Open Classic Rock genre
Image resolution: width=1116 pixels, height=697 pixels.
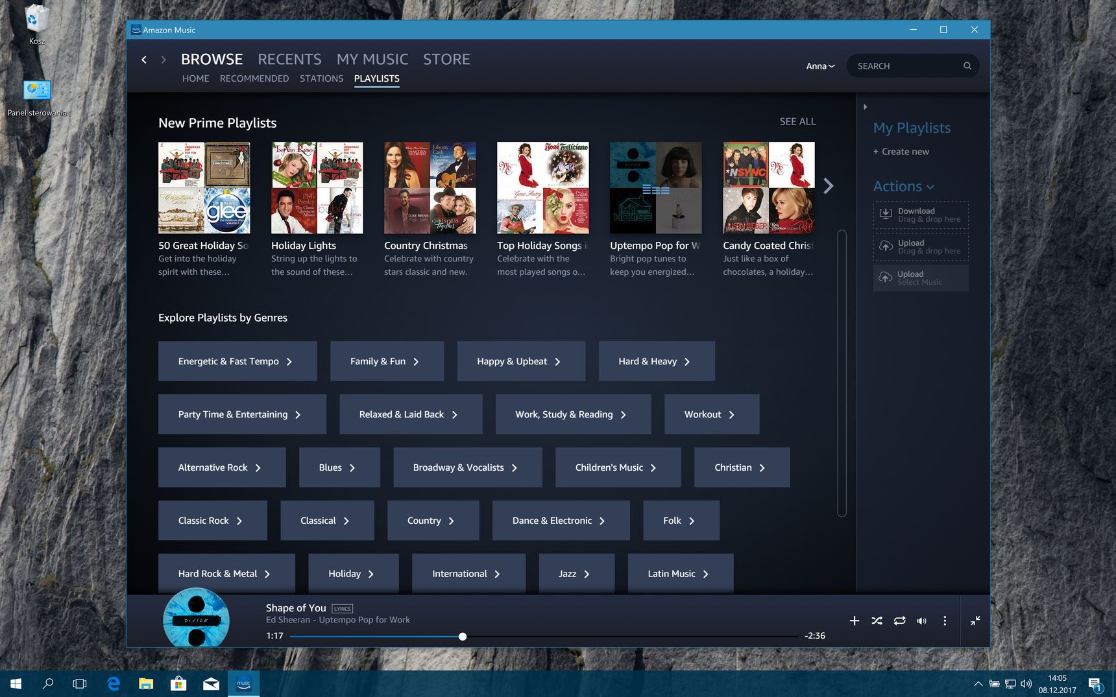point(213,521)
